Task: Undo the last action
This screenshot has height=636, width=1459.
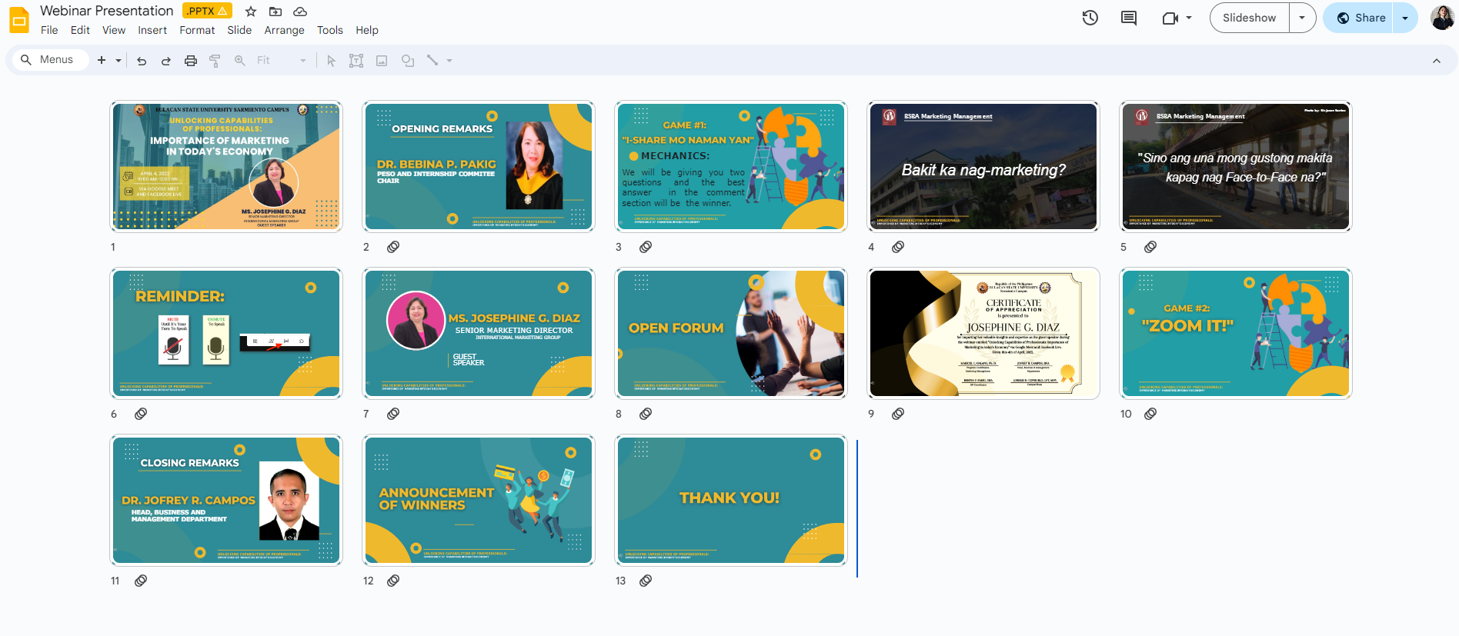Action: coord(142,61)
